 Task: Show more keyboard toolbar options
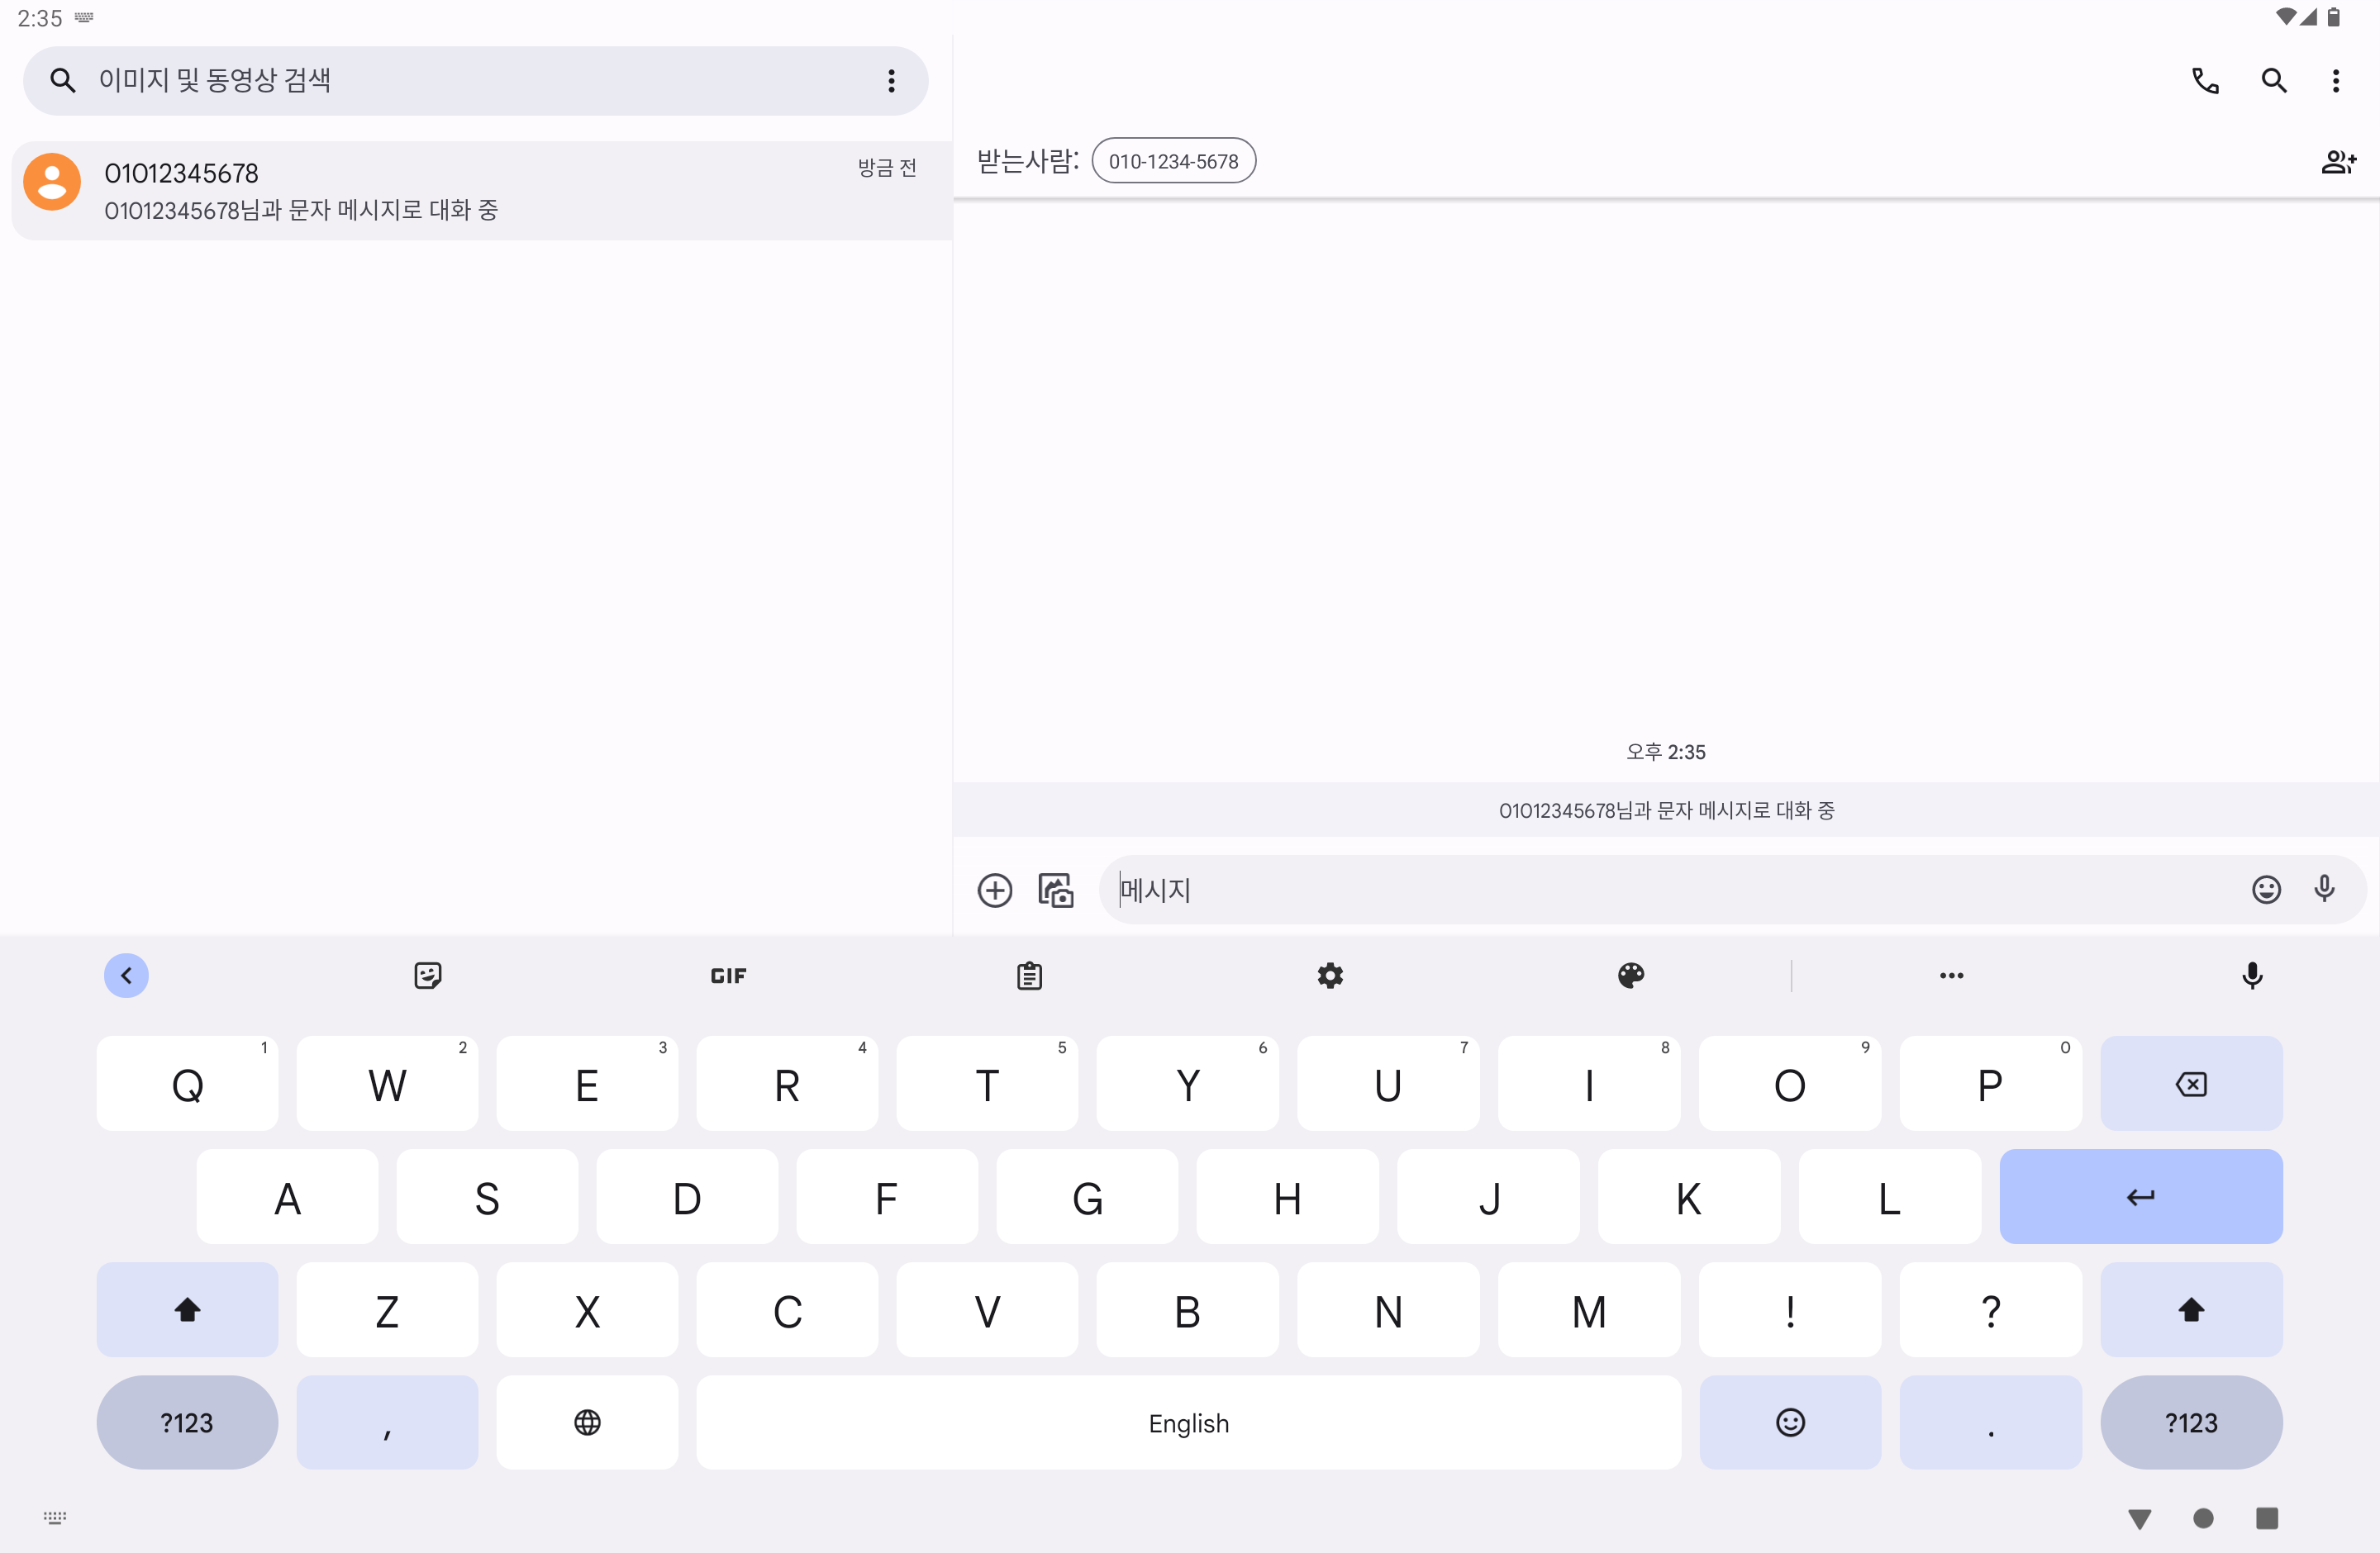[1951, 975]
